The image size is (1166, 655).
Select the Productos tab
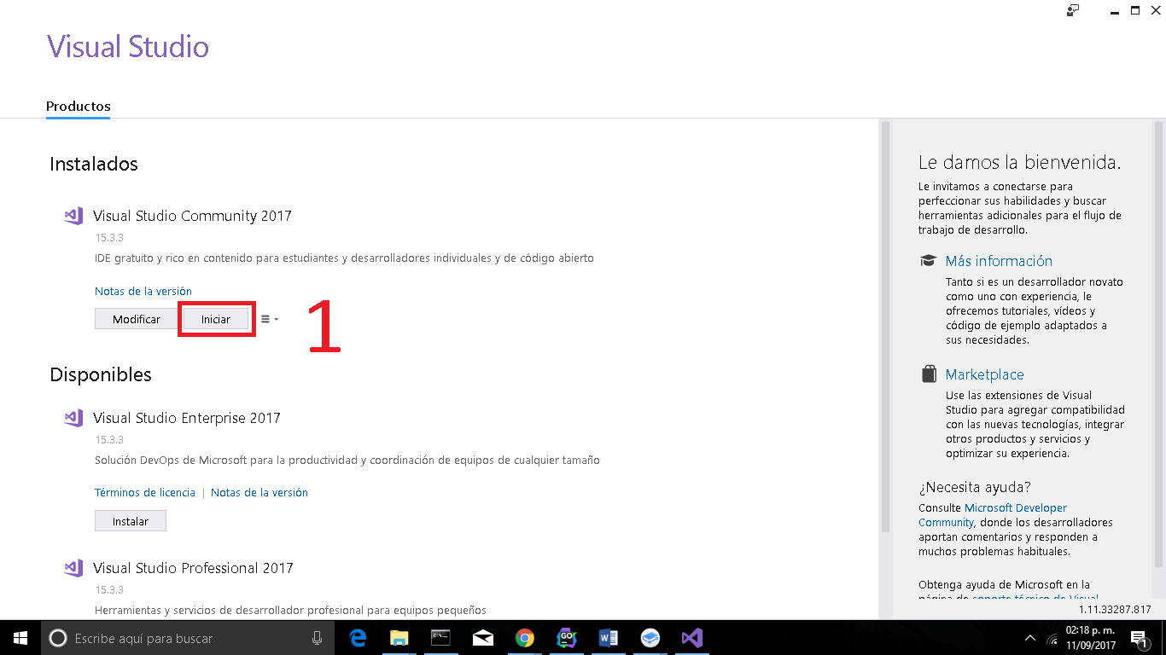pyautogui.click(x=79, y=107)
